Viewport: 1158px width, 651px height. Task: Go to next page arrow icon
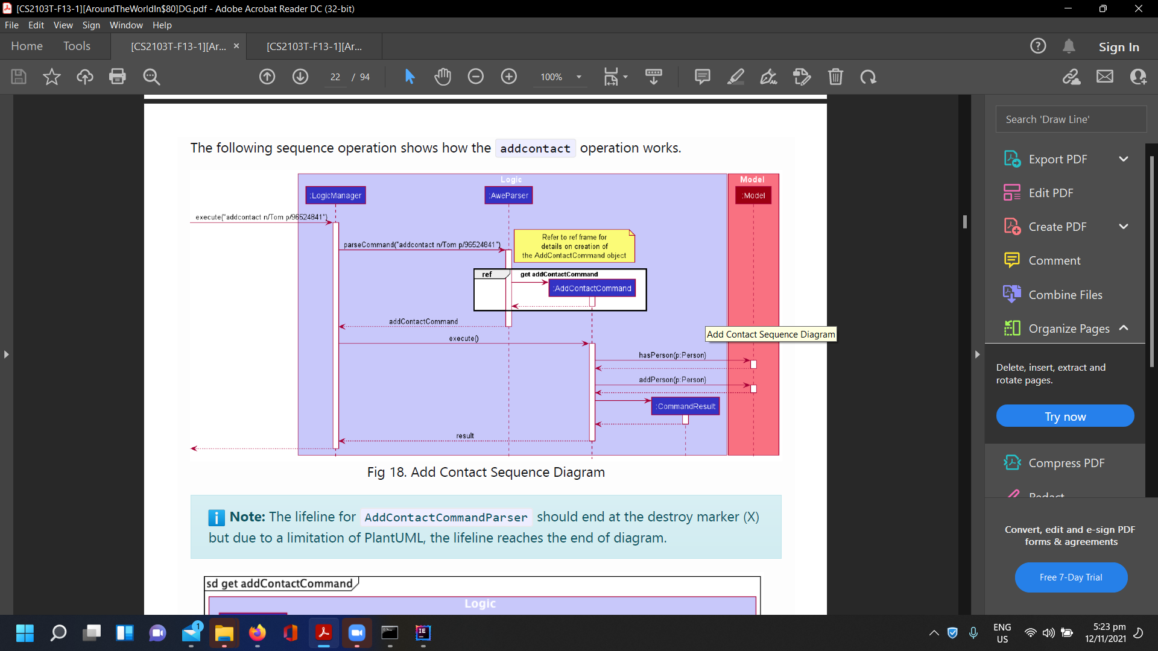[300, 77]
